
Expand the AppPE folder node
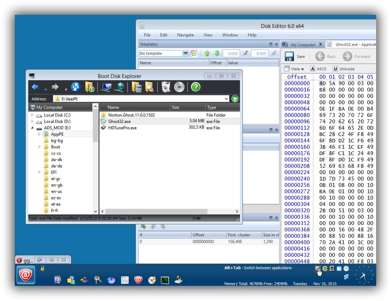coord(39,134)
